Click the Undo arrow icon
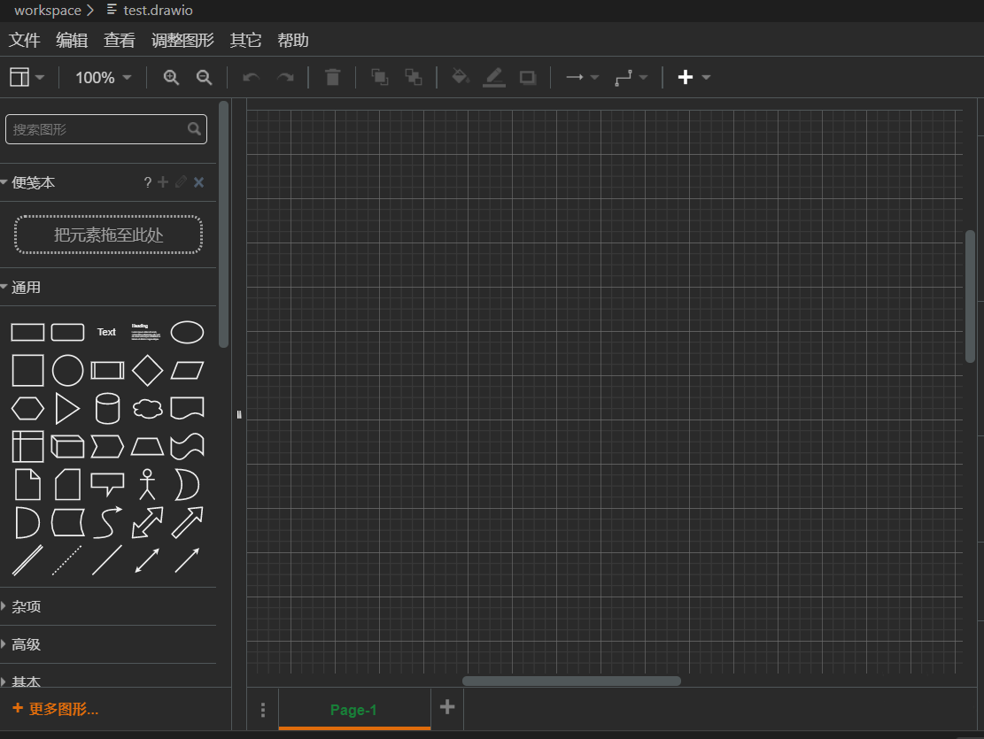Image resolution: width=984 pixels, height=739 pixels. [x=251, y=77]
